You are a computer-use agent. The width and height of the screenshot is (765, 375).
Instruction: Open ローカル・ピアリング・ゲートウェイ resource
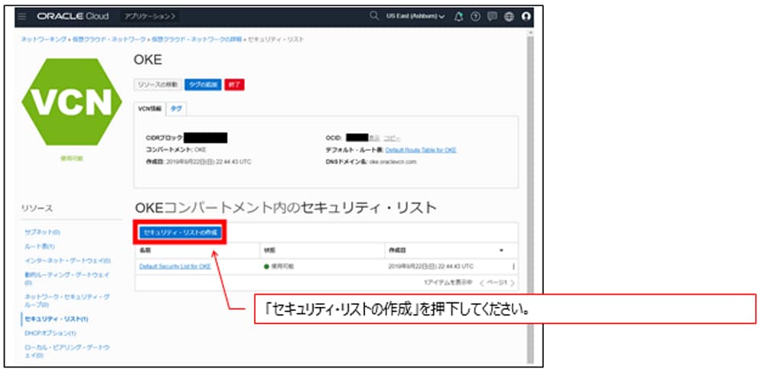(67, 351)
